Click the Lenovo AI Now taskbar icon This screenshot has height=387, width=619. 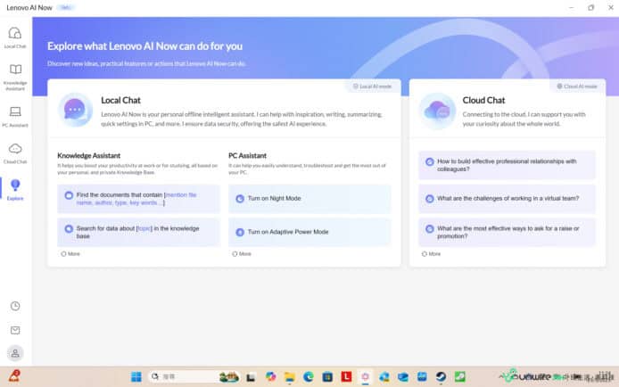[365, 376]
